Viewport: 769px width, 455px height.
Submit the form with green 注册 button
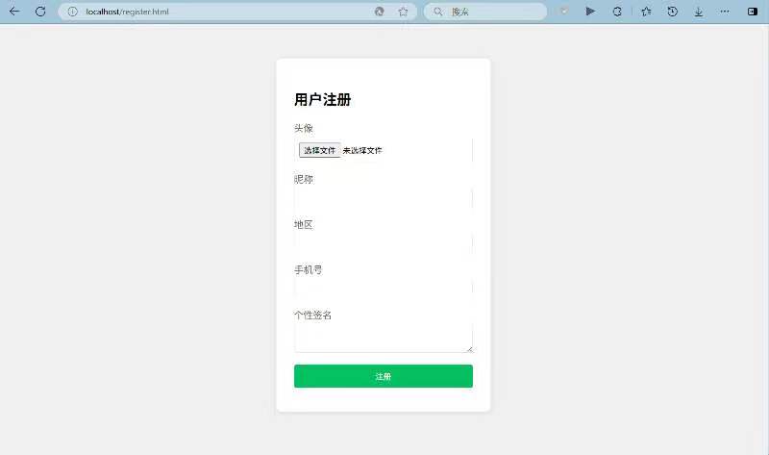click(383, 376)
